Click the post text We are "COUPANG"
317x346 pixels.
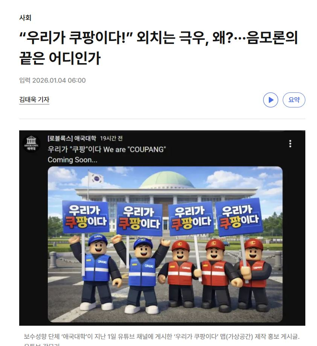134,150
